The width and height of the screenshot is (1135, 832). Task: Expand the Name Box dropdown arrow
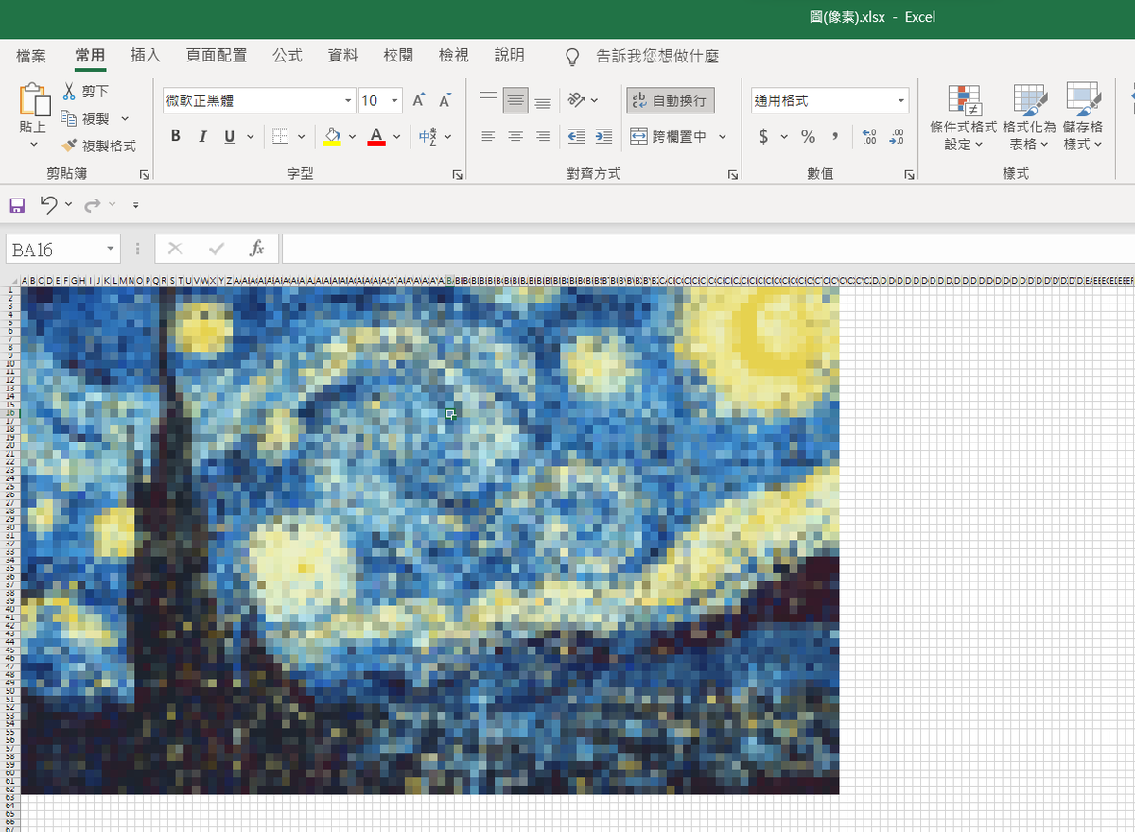pos(112,249)
